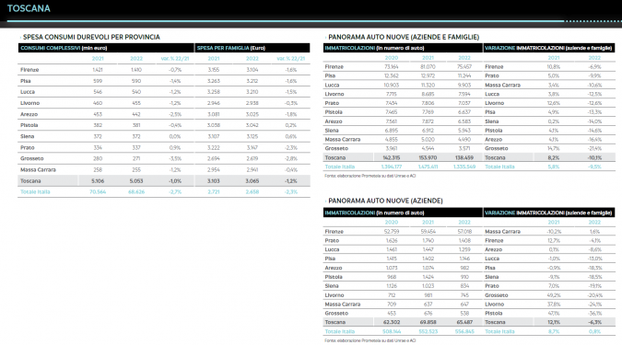This screenshot has width=622, height=345.
Task: Select the Immatricolazioni header of the aziende table
Action: (x=403, y=213)
